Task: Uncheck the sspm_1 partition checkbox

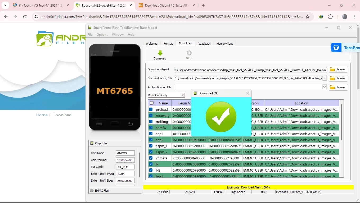Action: (x=151, y=146)
